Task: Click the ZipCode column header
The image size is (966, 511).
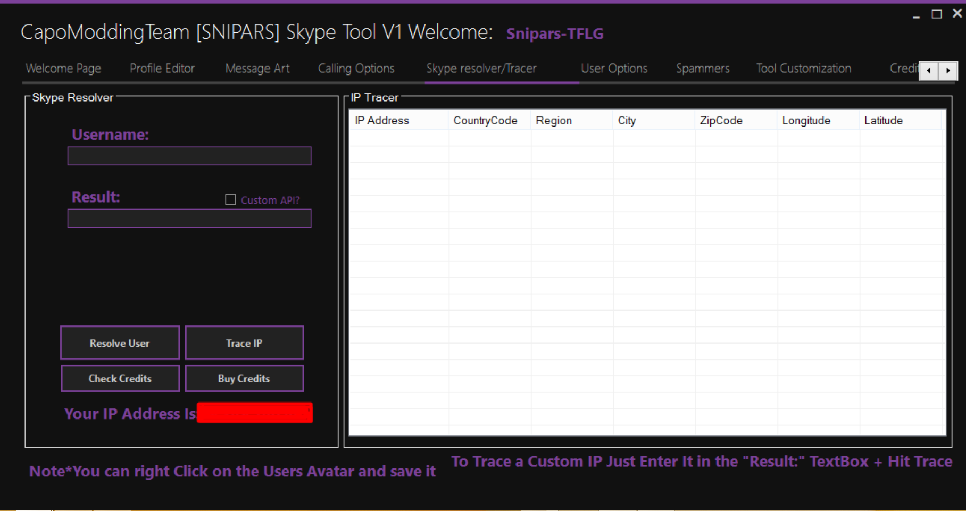Action: (x=736, y=121)
